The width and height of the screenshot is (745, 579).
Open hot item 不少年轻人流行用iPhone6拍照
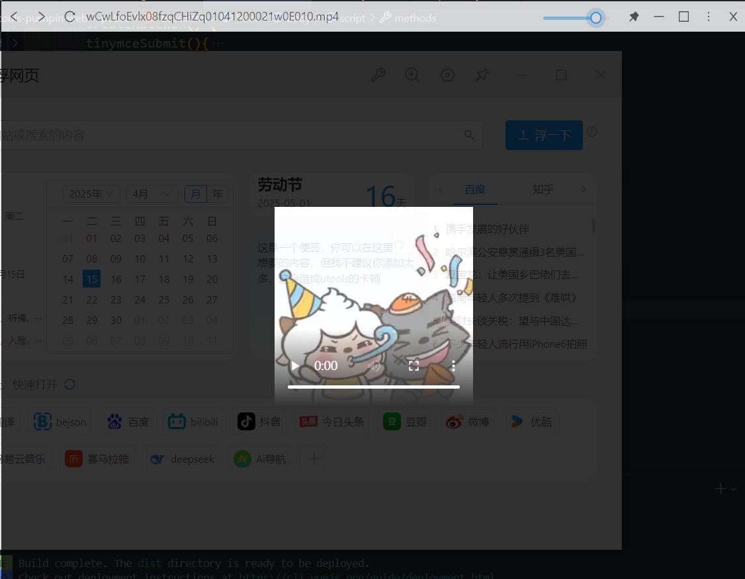pyautogui.click(x=517, y=344)
